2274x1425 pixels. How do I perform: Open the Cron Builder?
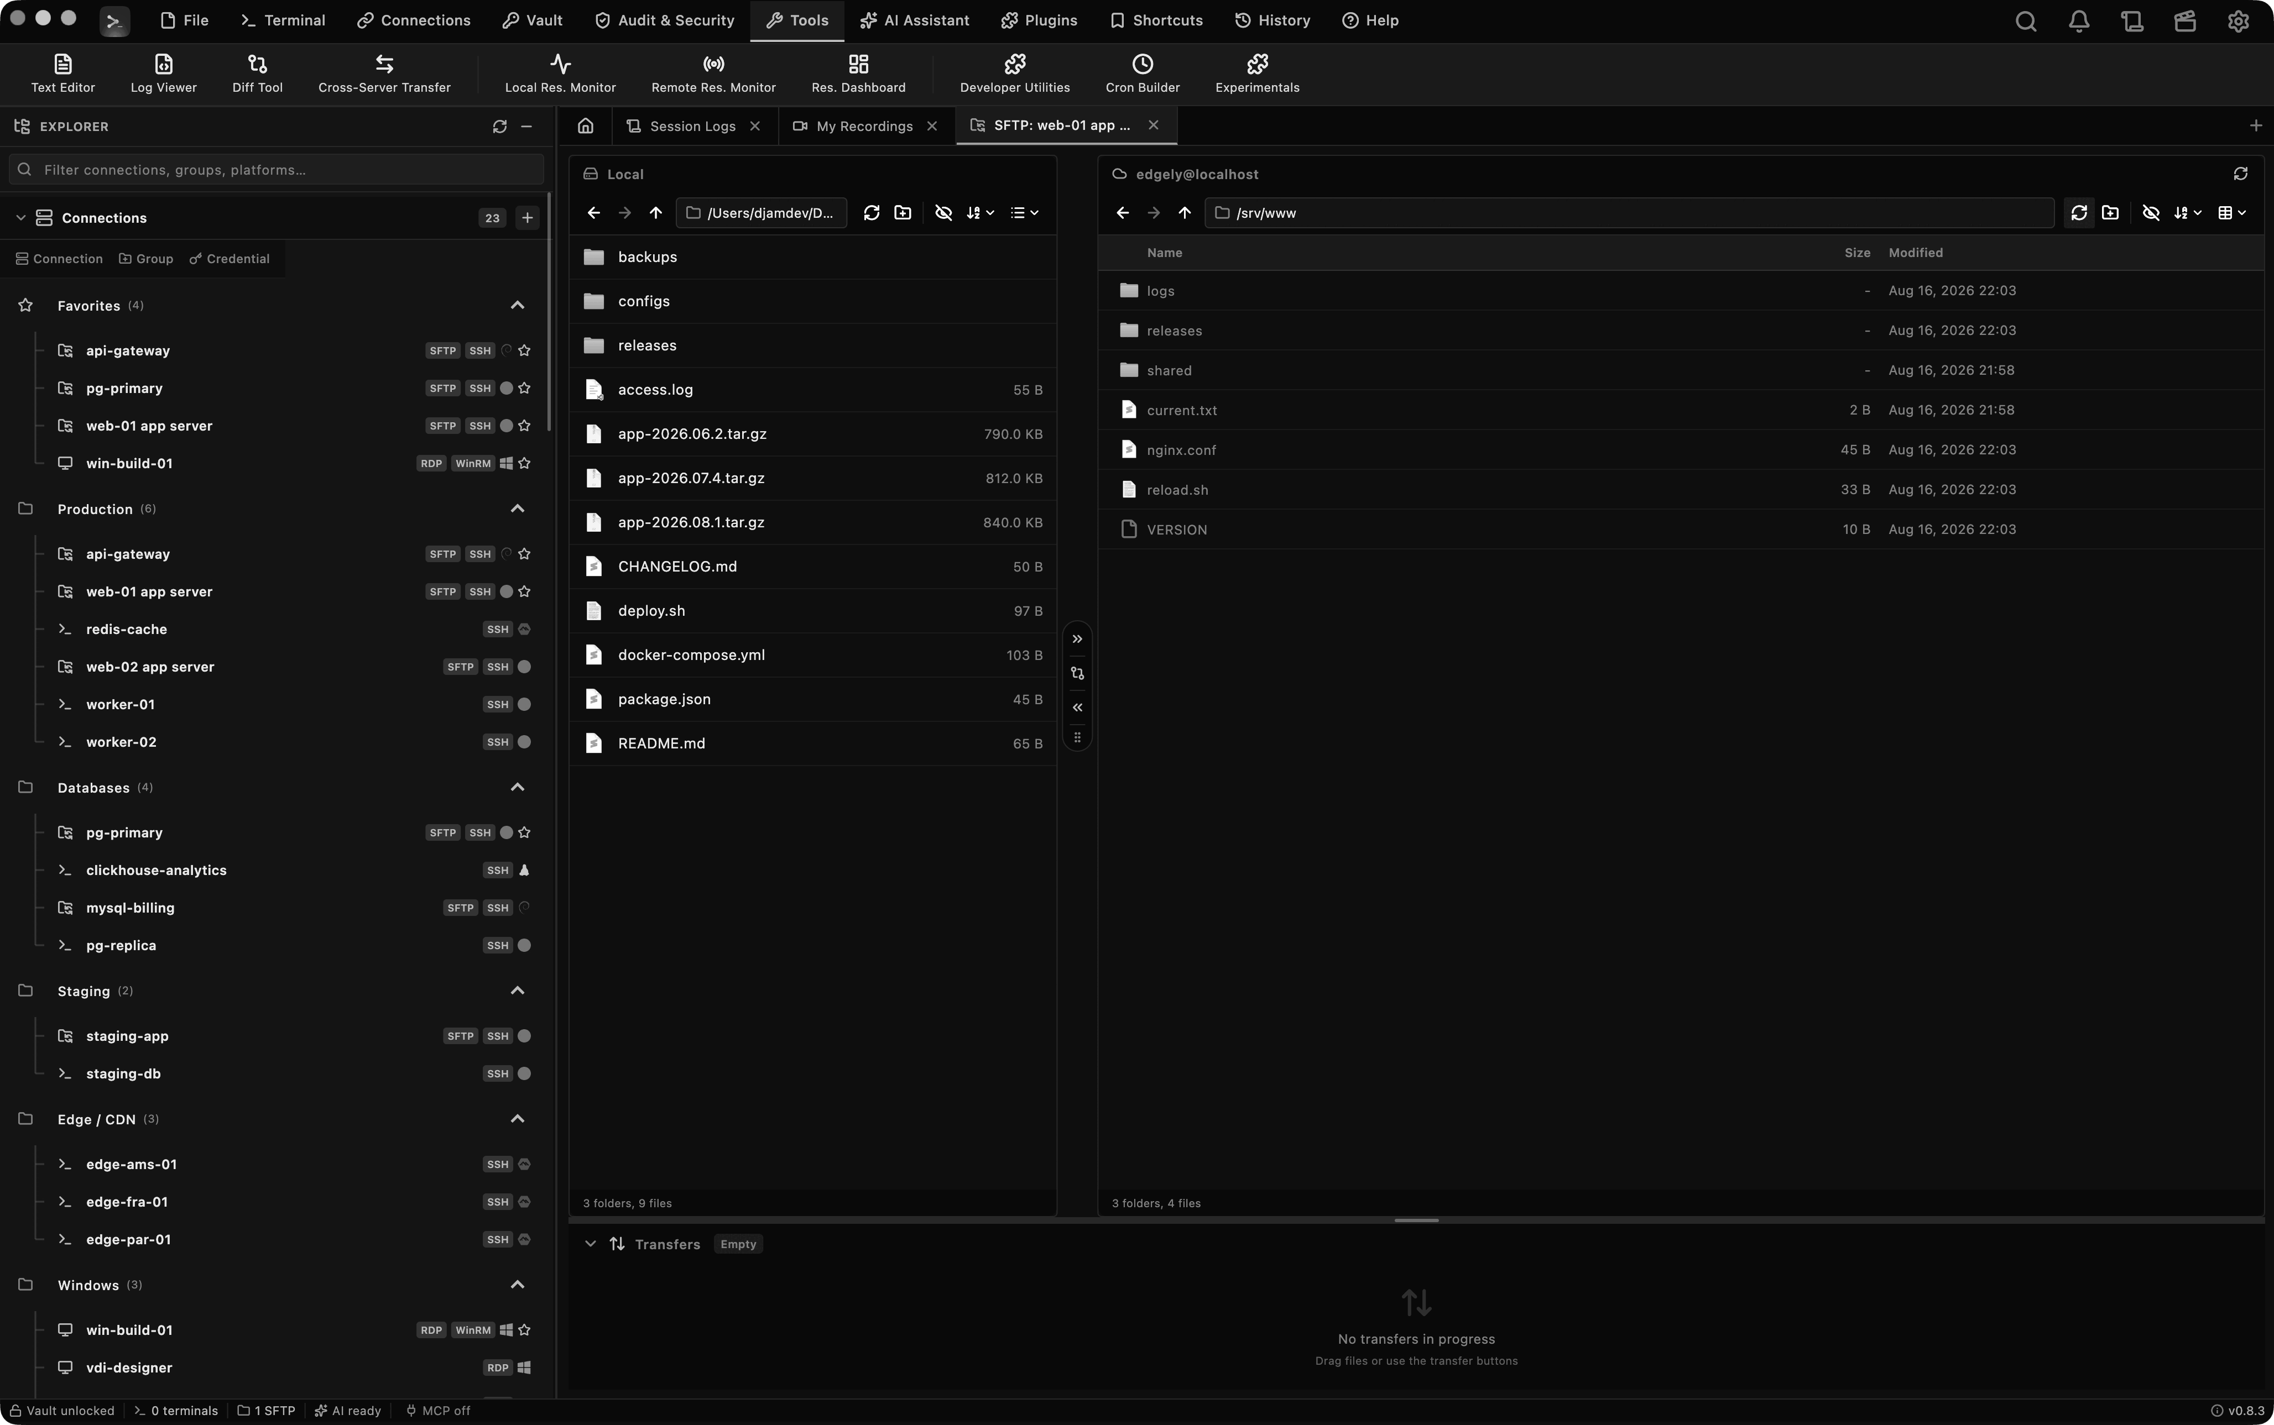tap(1143, 74)
